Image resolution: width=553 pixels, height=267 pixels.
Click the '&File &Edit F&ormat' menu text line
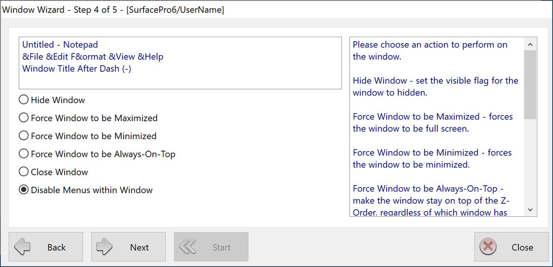point(92,57)
